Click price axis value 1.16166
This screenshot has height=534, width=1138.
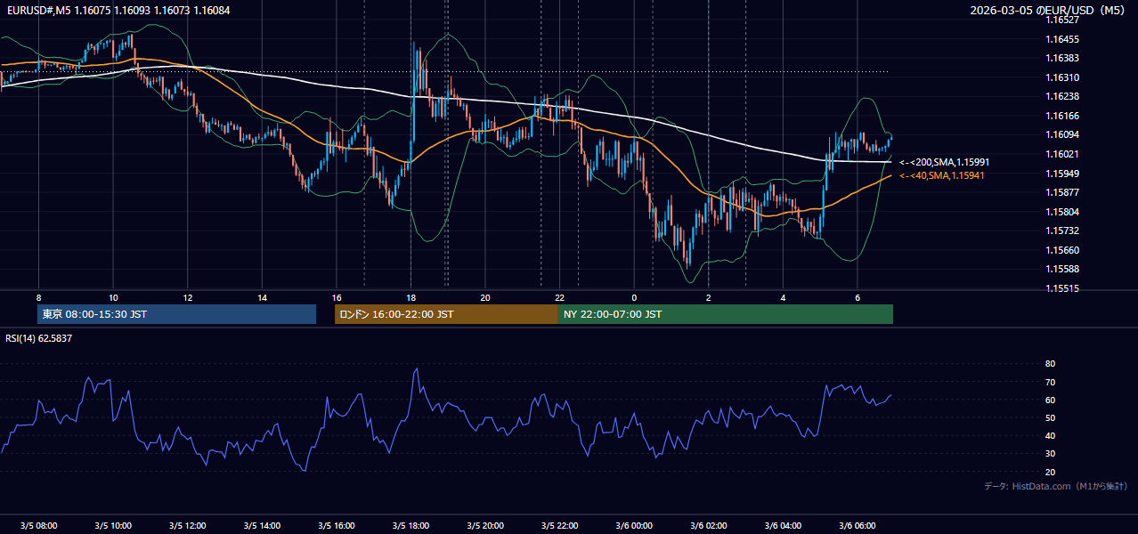click(x=1061, y=116)
